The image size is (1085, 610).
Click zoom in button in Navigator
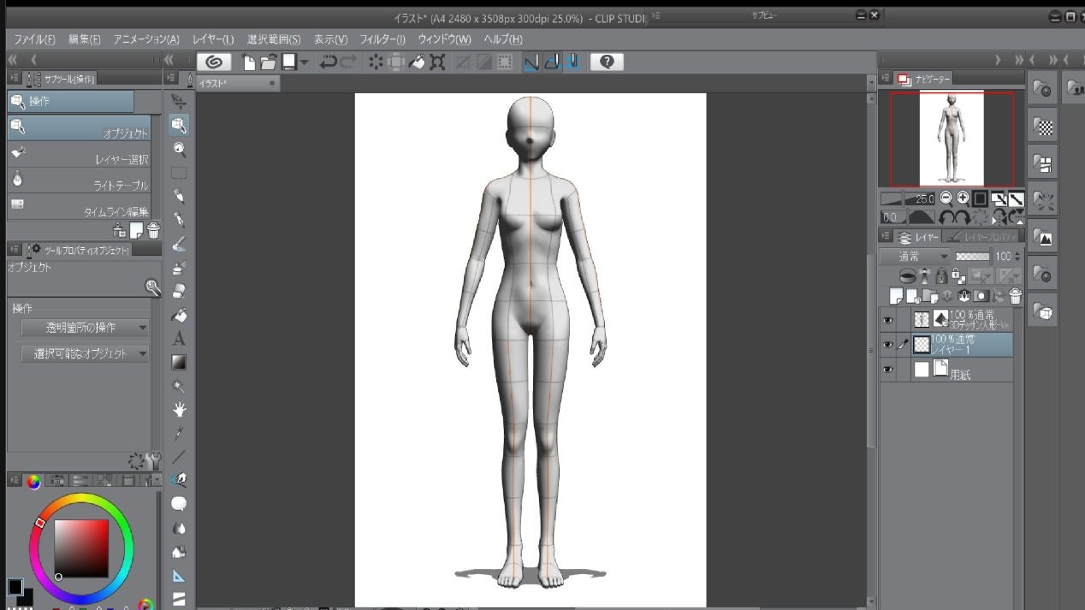point(963,198)
